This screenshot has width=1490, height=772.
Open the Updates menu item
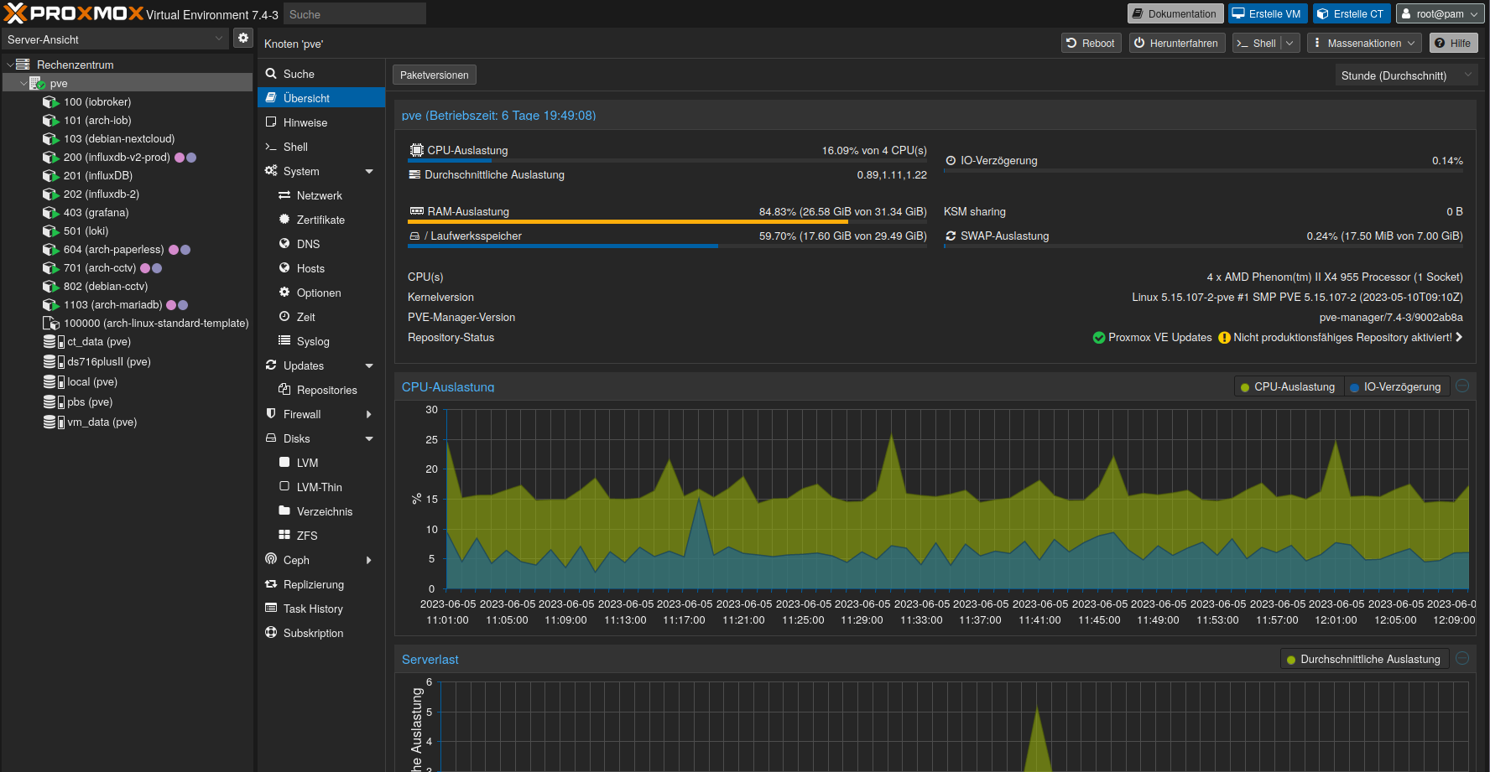pyautogui.click(x=321, y=365)
